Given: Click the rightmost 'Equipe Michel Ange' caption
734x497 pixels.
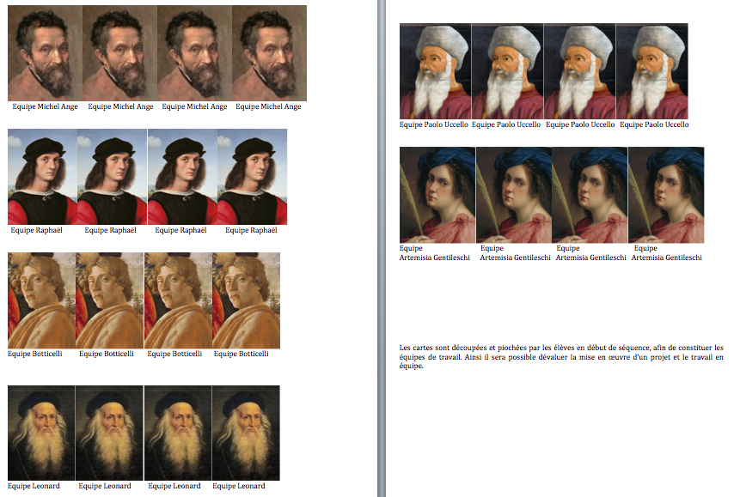Looking at the screenshot, I should (x=268, y=106).
